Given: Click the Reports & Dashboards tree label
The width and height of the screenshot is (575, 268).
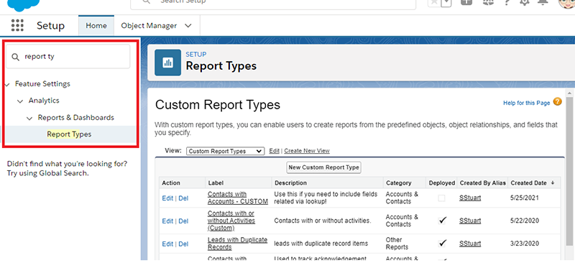Looking at the screenshot, I should (76, 118).
